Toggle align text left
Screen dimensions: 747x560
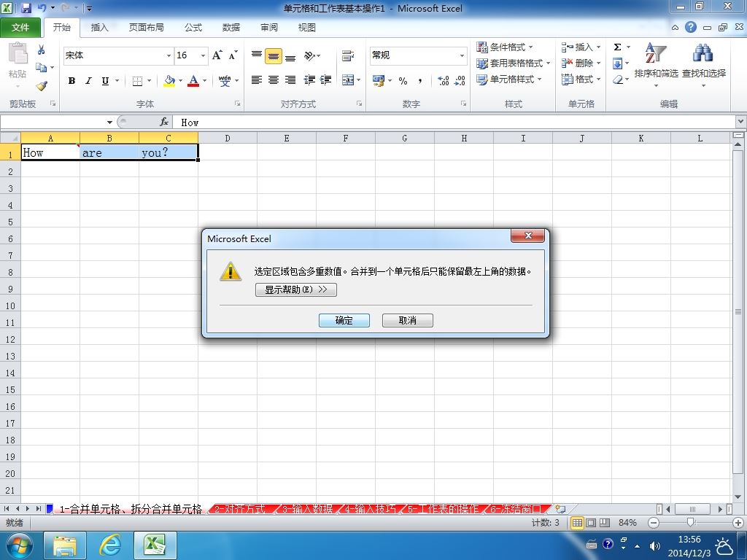(257, 80)
